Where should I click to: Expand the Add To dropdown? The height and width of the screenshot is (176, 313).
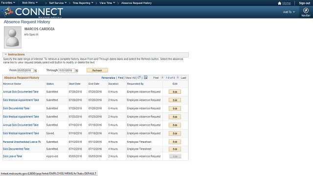coord(289,12)
